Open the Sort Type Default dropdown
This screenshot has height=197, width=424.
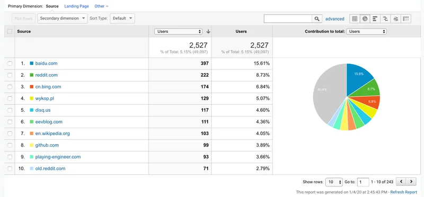(x=122, y=19)
